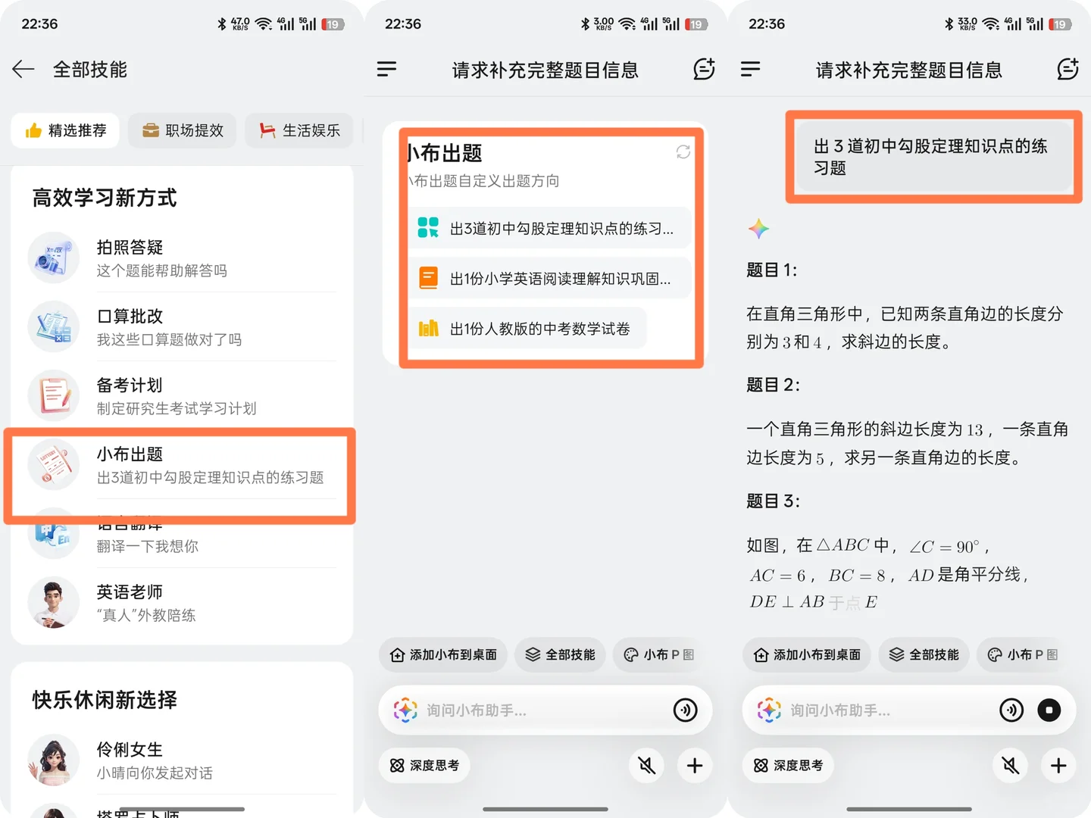The height and width of the screenshot is (818, 1091).
Task: Open the sidebar menu on chat screen
Action: (x=387, y=70)
